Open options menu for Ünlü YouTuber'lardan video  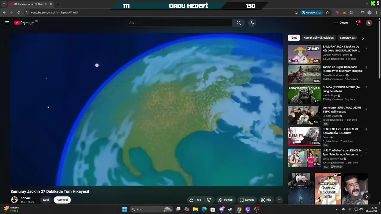coord(366,151)
